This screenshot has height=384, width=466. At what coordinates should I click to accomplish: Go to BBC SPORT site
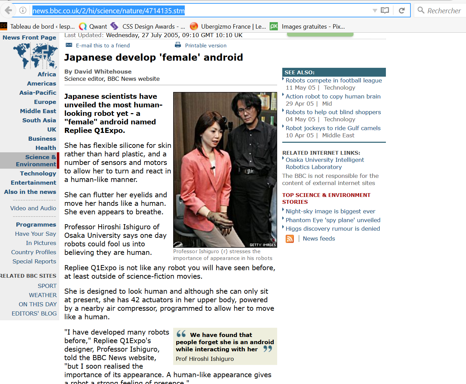tap(47, 286)
